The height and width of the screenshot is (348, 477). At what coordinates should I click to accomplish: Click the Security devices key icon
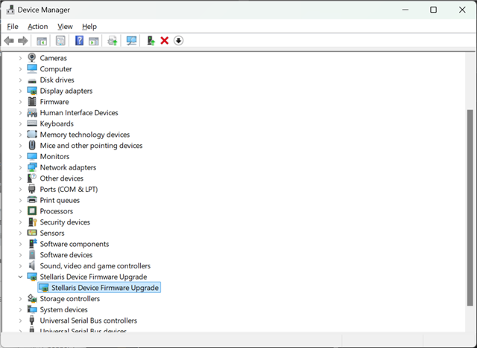click(32, 222)
